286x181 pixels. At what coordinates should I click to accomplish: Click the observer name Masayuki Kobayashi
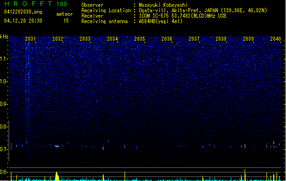(x=163, y=5)
